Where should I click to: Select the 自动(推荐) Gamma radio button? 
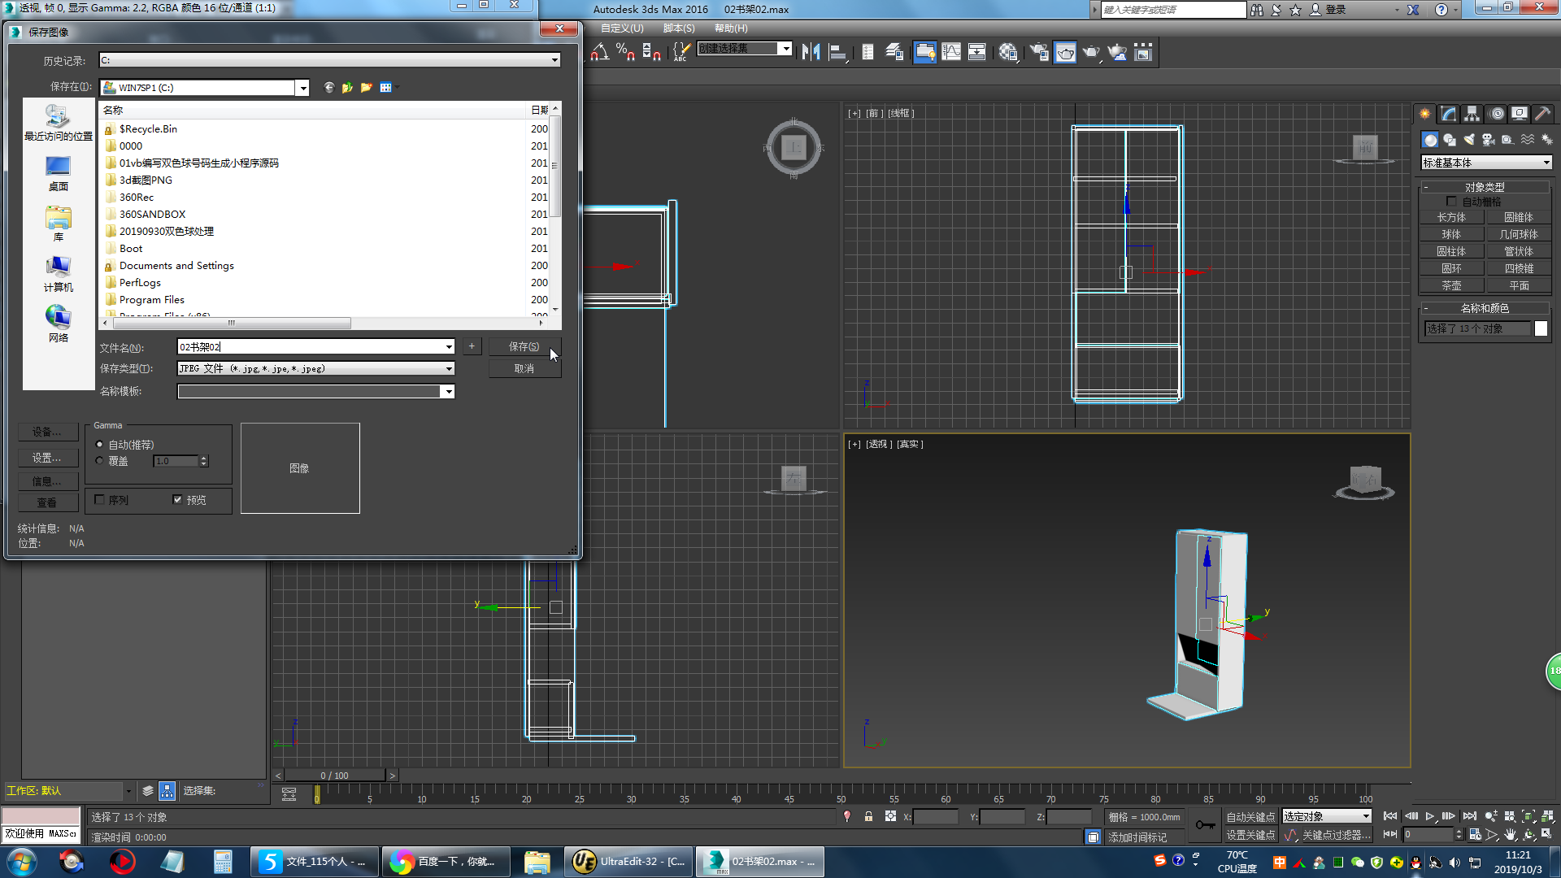click(100, 445)
